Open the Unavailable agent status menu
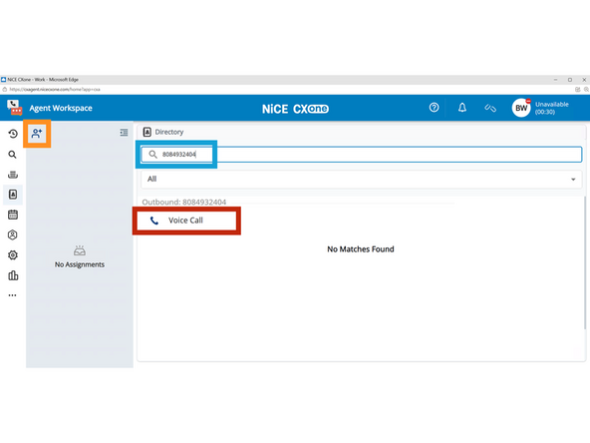The image size is (590, 443). click(552, 108)
